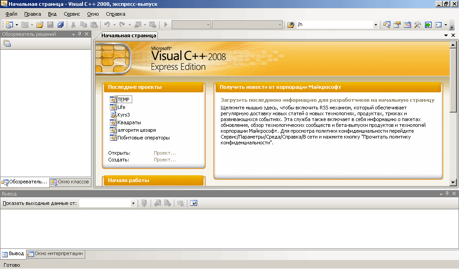Click the Go to Previous Message output icon
This screenshot has height=269, width=459.
point(157,203)
